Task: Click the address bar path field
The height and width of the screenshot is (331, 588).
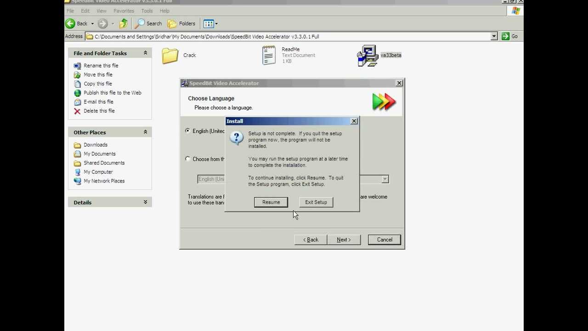Action: coord(288,36)
